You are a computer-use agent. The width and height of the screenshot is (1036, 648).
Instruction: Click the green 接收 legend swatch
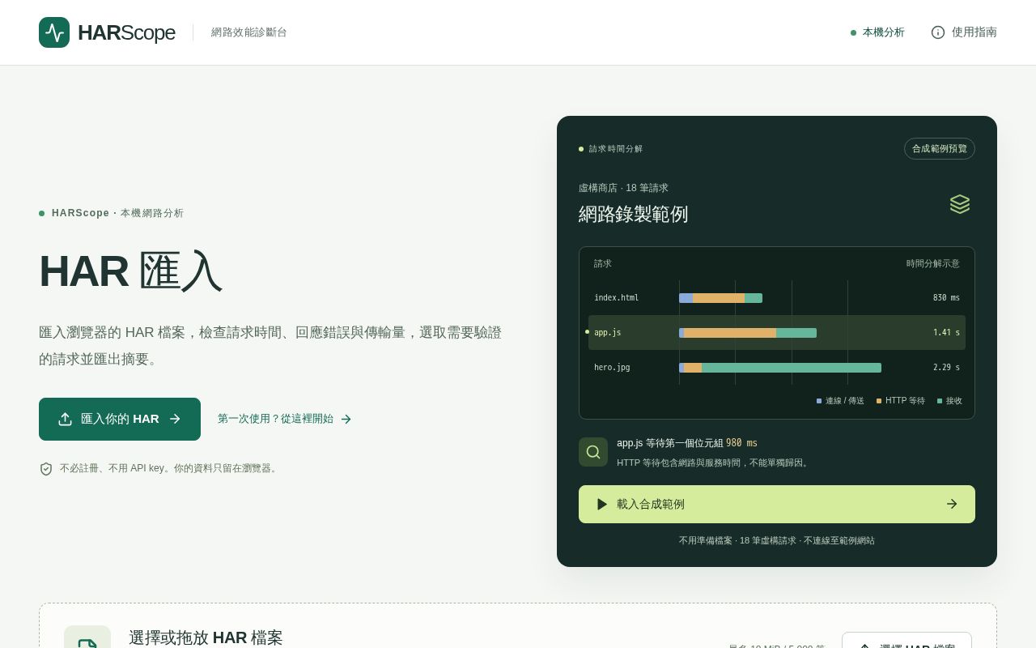(940, 401)
